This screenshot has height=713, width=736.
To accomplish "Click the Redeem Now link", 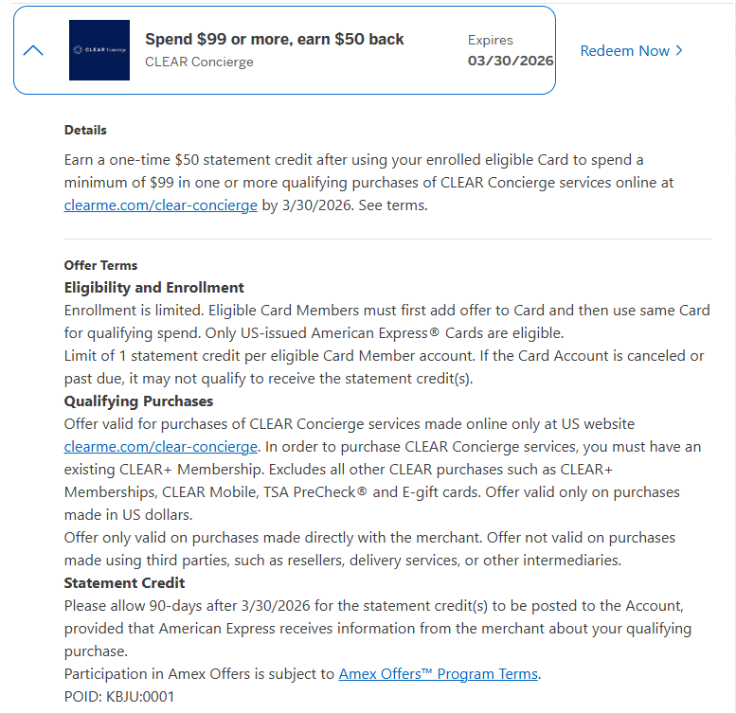I will coord(624,51).
